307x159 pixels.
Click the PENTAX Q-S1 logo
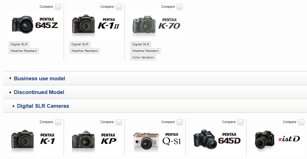coord(172,139)
